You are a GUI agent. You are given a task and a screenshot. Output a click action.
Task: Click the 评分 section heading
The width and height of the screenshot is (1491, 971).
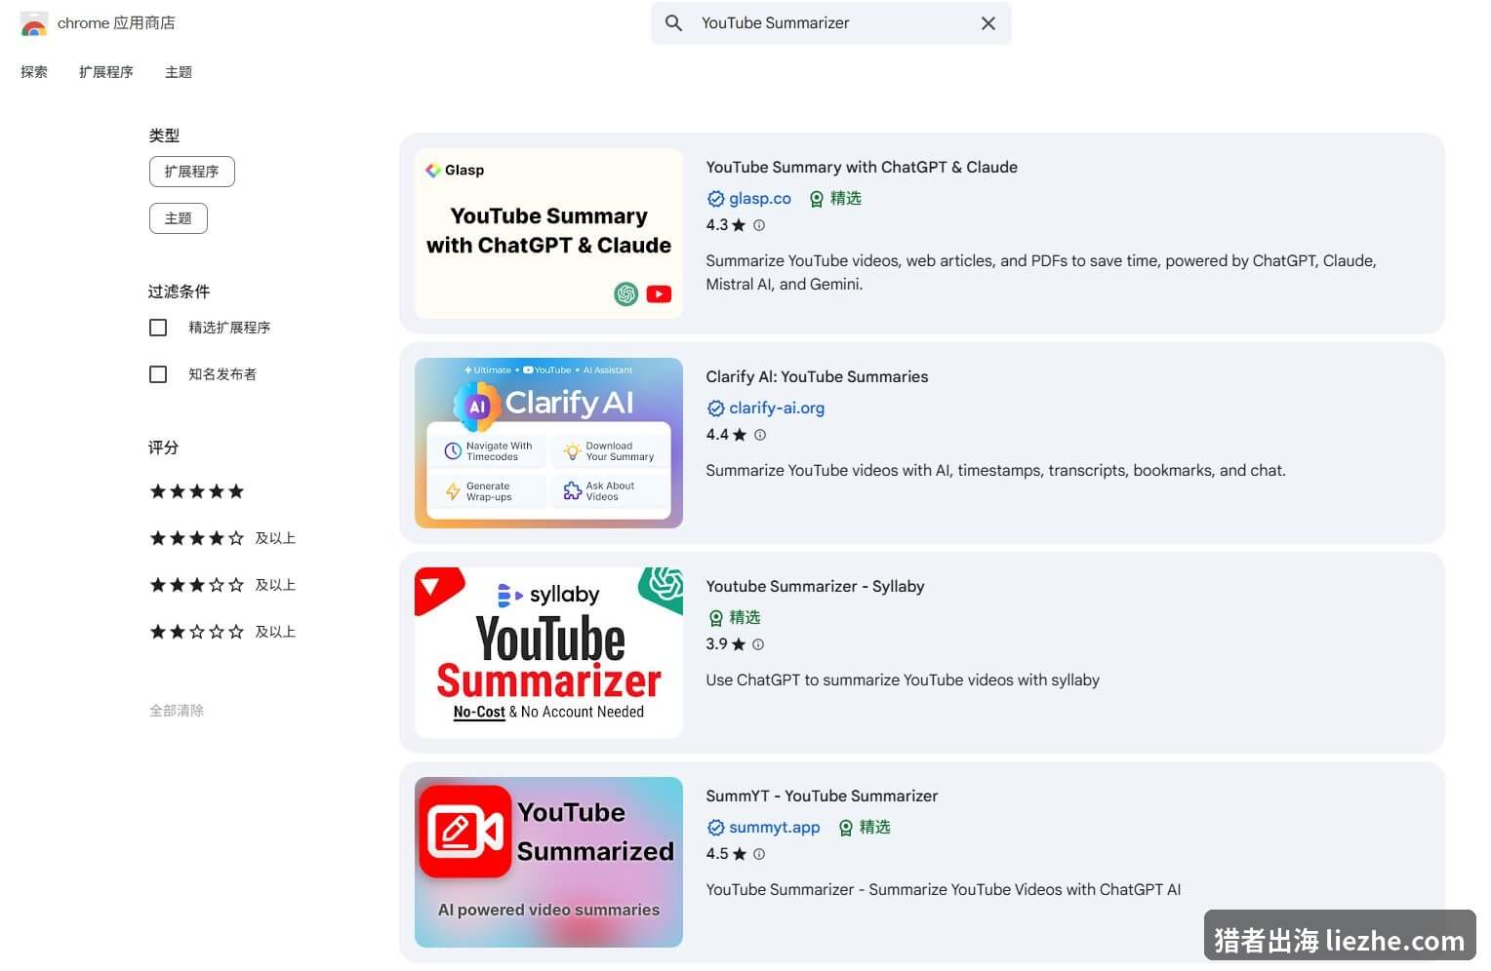click(163, 447)
